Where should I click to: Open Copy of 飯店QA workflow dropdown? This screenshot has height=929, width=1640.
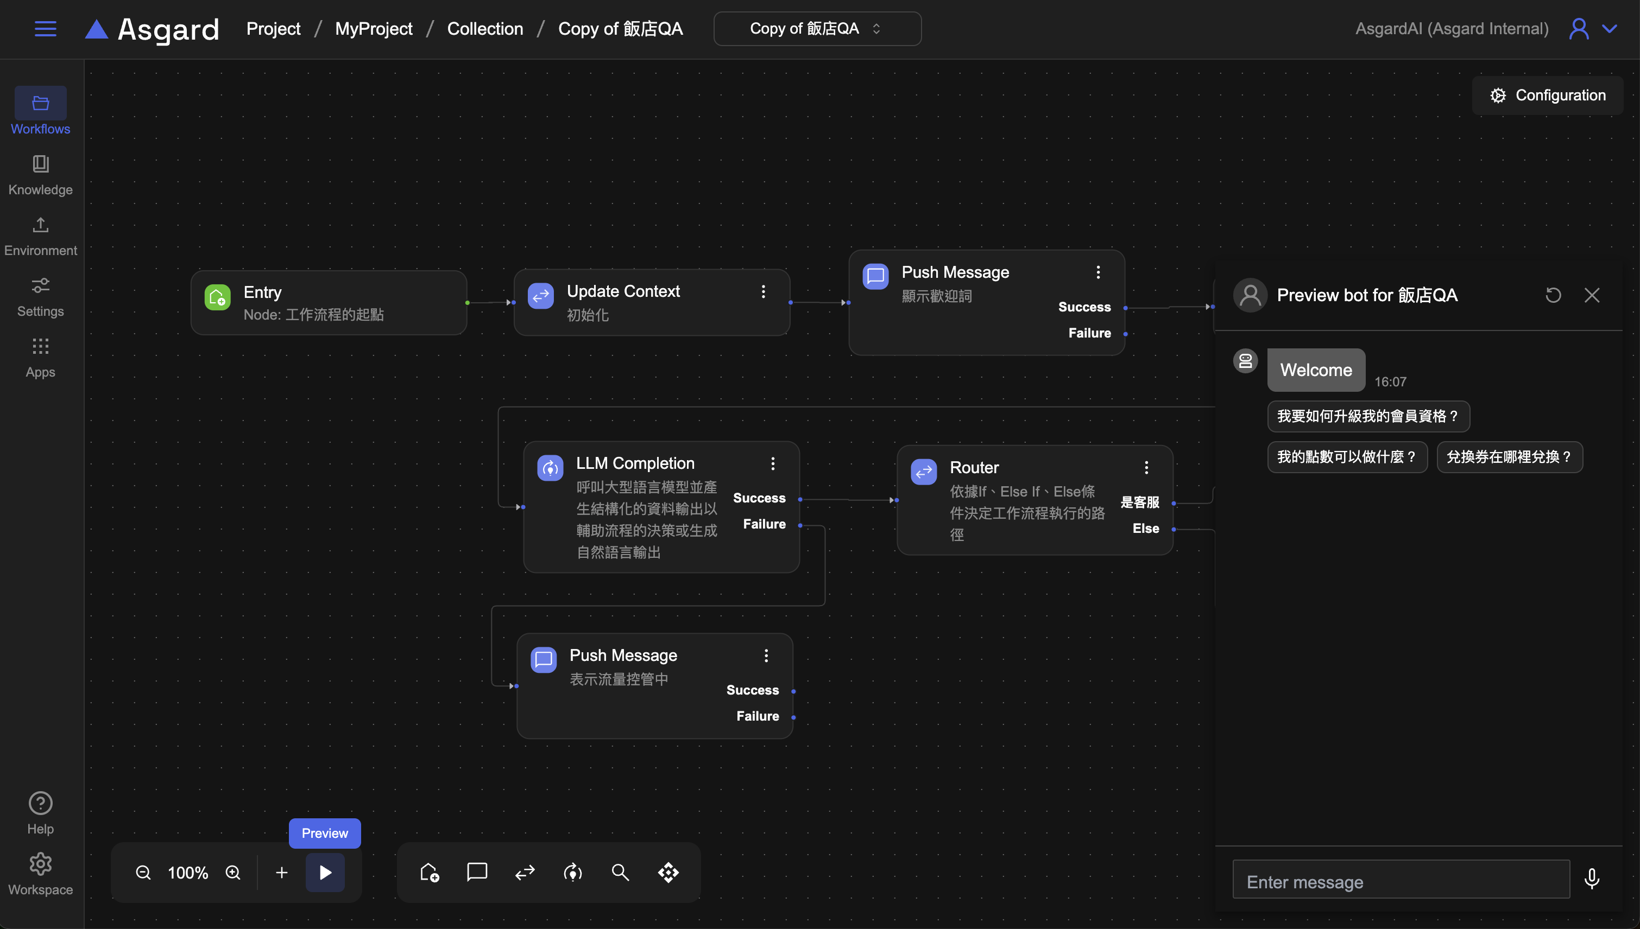click(x=817, y=29)
